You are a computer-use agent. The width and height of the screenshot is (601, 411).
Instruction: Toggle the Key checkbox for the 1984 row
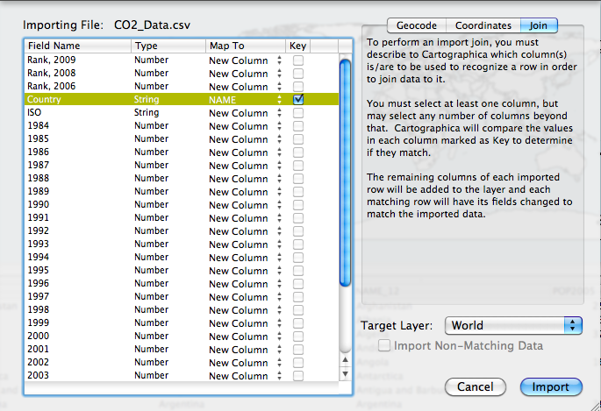(298, 126)
